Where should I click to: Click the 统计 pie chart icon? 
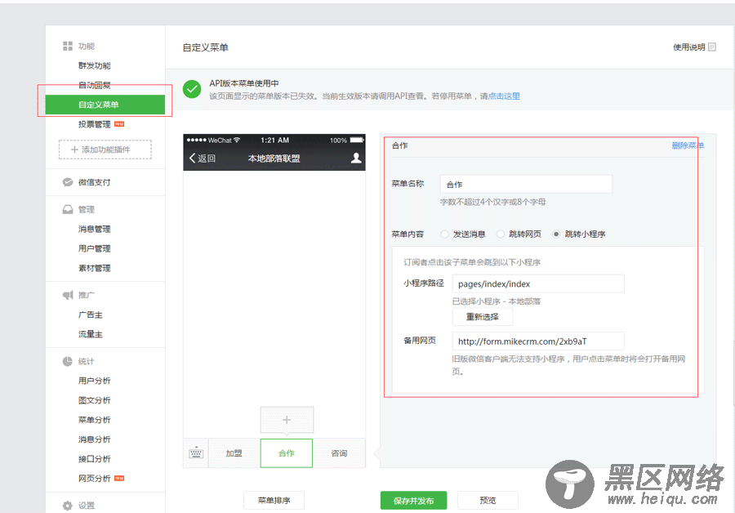tap(68, 361)
